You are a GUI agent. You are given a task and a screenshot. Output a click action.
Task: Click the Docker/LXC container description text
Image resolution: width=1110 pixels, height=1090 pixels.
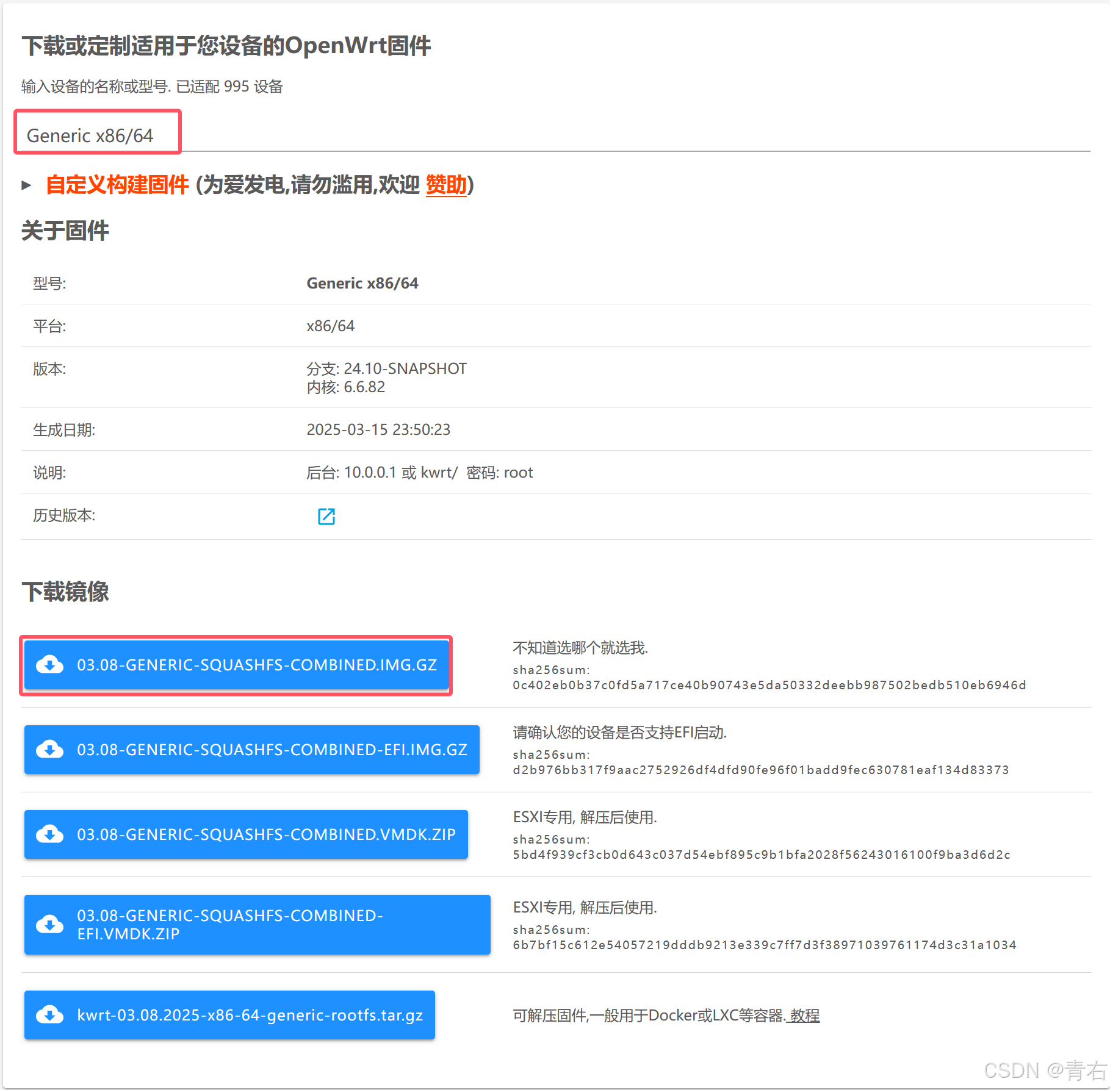pyautogui.click(x=649, y=1015)
